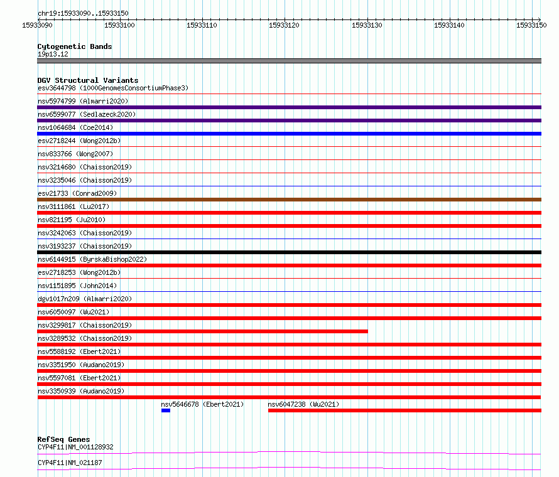This screenshot has height=477, width=559.
Task: Click nsv3289532 (Chaisson2019) variant label
Action: [x=85, y=338]
